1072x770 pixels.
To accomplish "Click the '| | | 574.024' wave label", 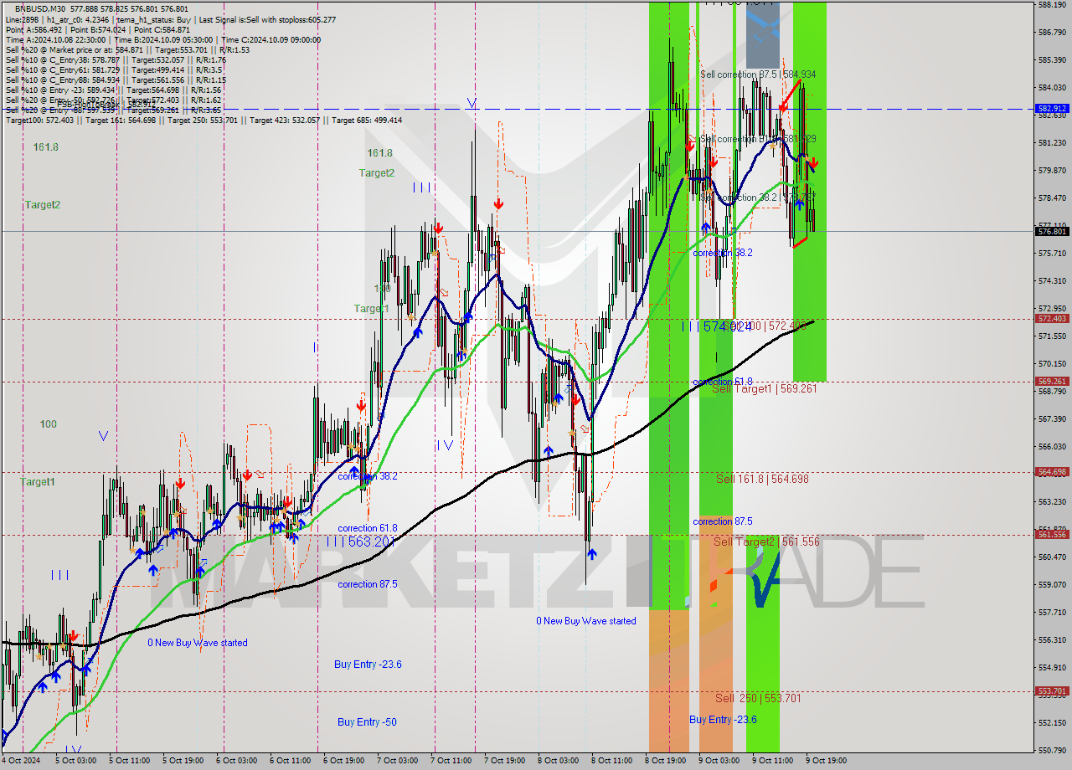I will coord(716,326).
